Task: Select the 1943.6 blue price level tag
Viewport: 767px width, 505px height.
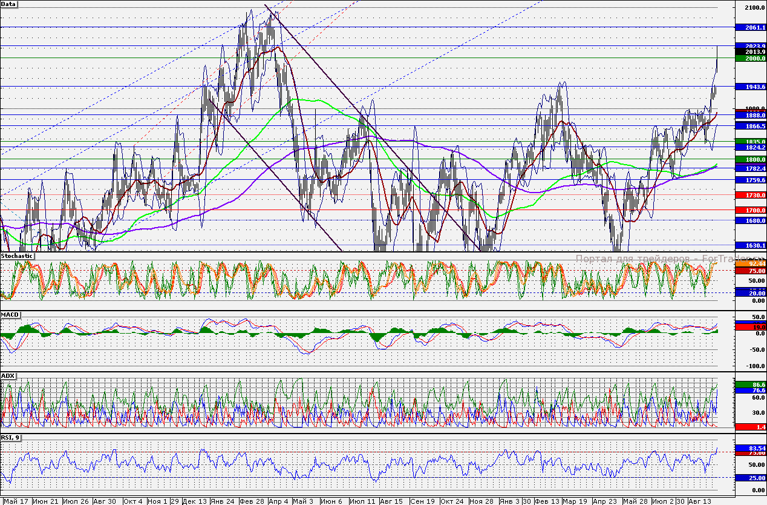Action: point(751,87)
